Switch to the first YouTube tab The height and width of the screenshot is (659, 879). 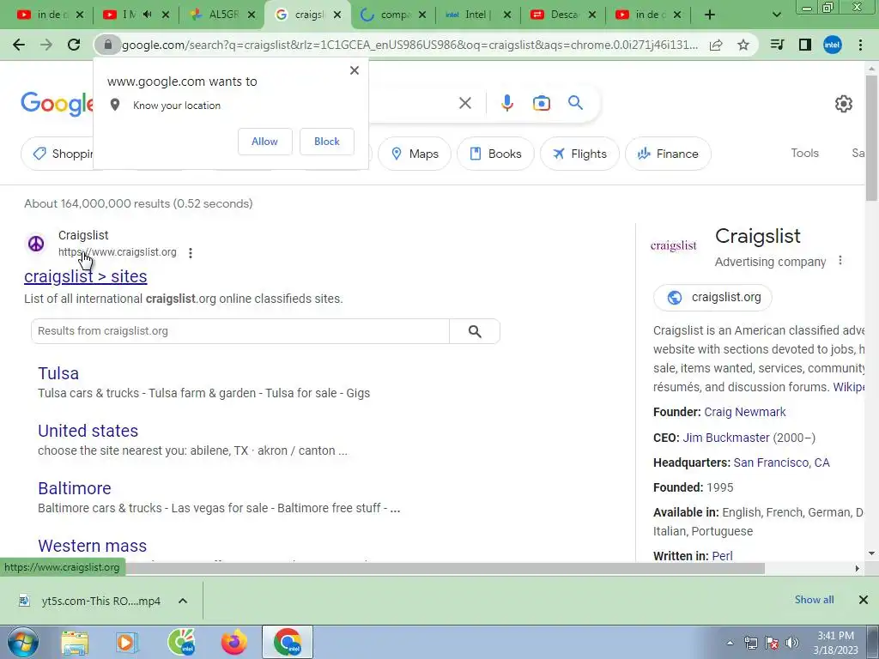click(49, 15)
